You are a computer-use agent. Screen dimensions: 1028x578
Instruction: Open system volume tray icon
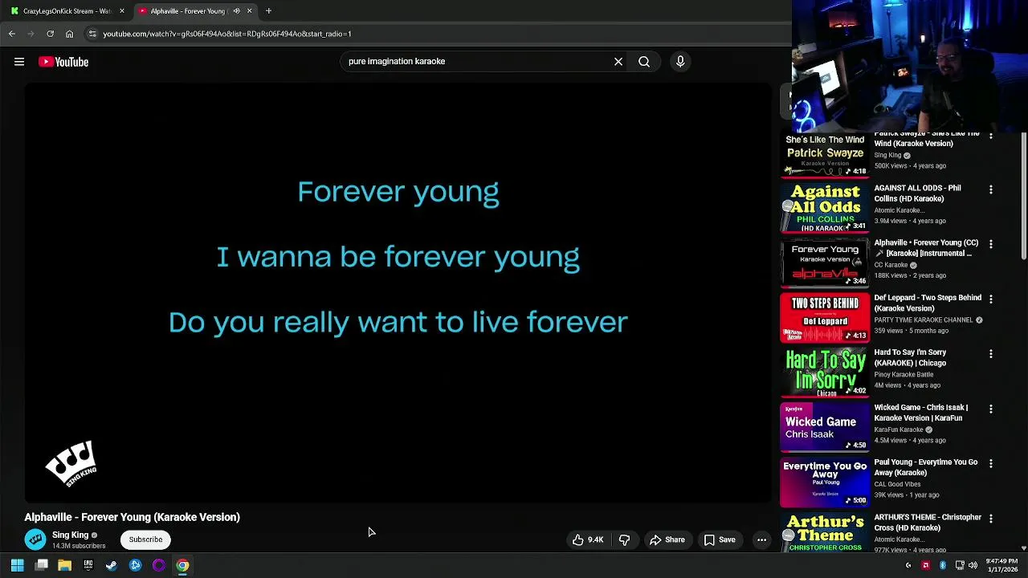(973, 566)
